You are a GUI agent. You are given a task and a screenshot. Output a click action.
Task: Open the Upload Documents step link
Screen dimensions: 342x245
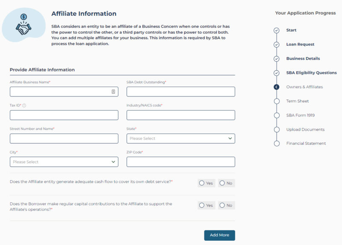coord(305,129)
